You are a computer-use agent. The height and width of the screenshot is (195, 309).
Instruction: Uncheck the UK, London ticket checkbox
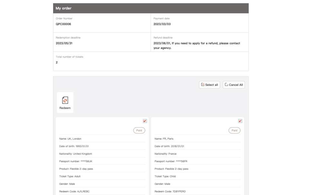(x=145, y=121)
